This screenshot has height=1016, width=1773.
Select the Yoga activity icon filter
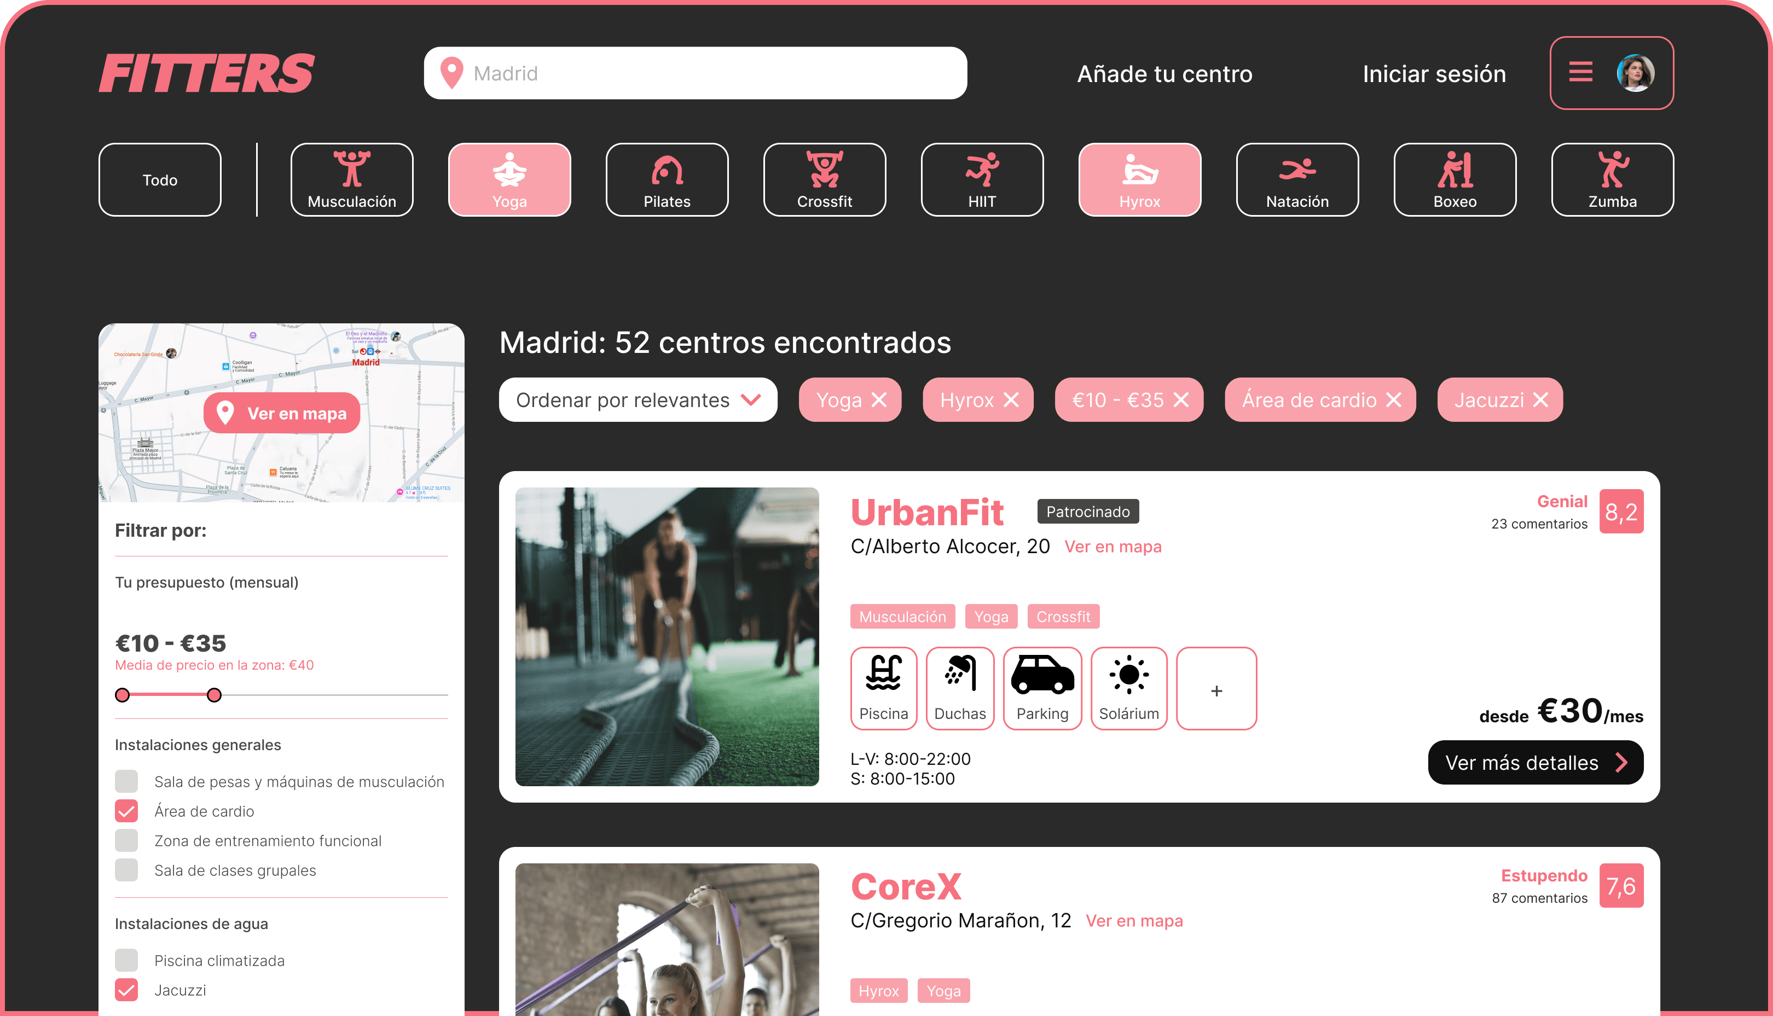[x=510, y=179]
